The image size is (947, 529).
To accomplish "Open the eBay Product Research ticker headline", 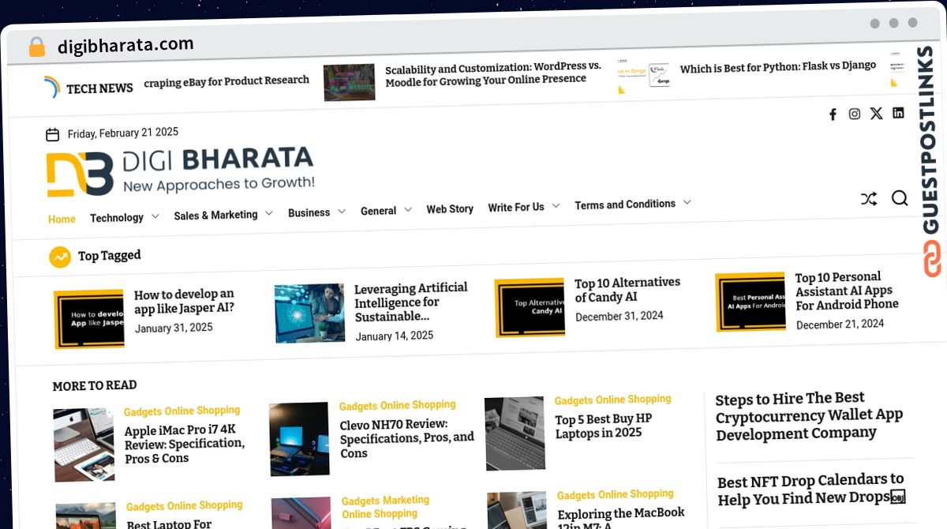I will (x=226, y=81).
